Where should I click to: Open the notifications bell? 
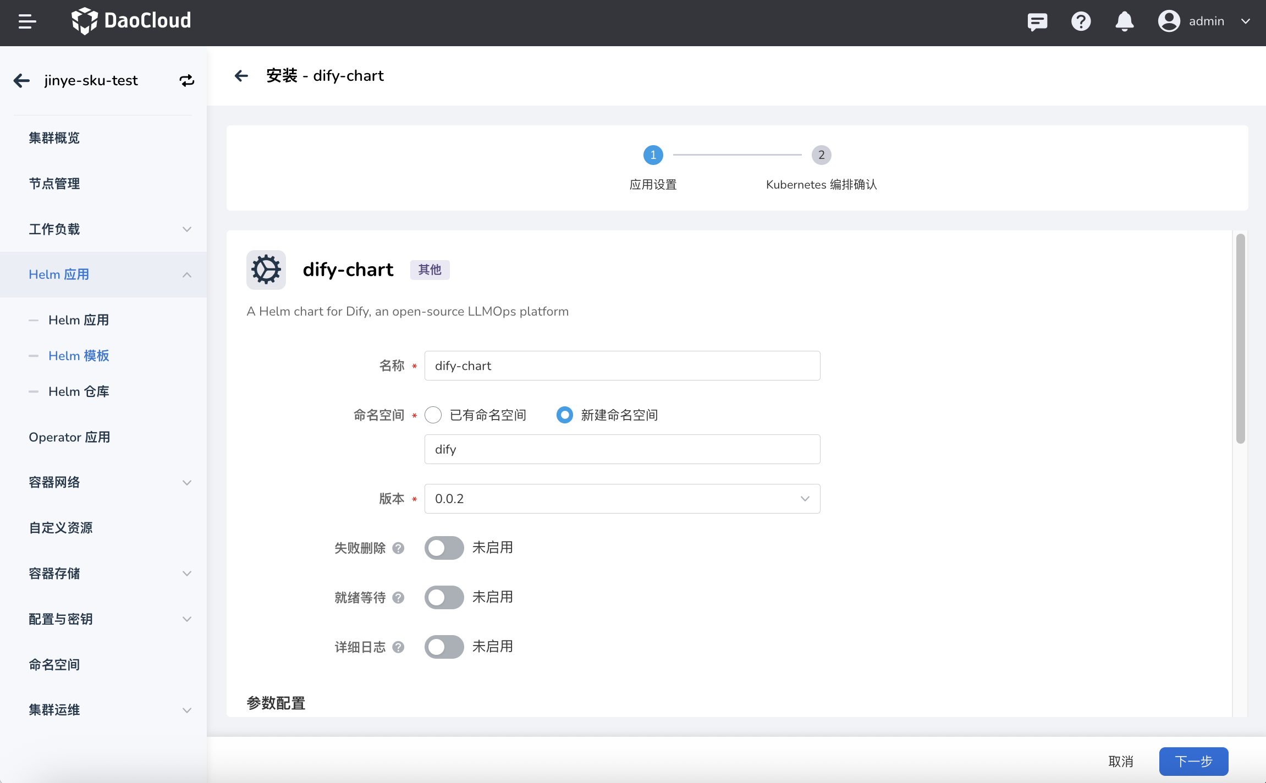pos(1124,21)
